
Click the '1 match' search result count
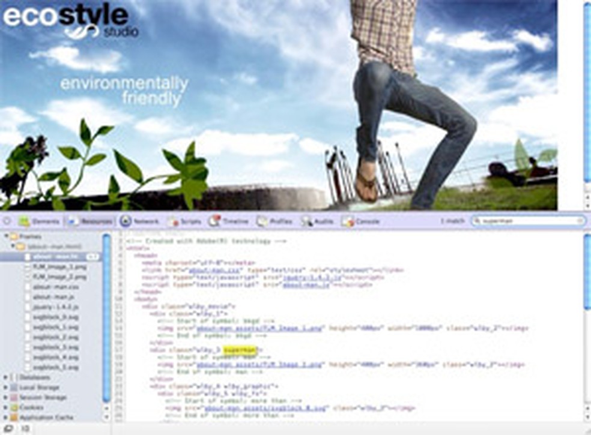click(453, 221)
